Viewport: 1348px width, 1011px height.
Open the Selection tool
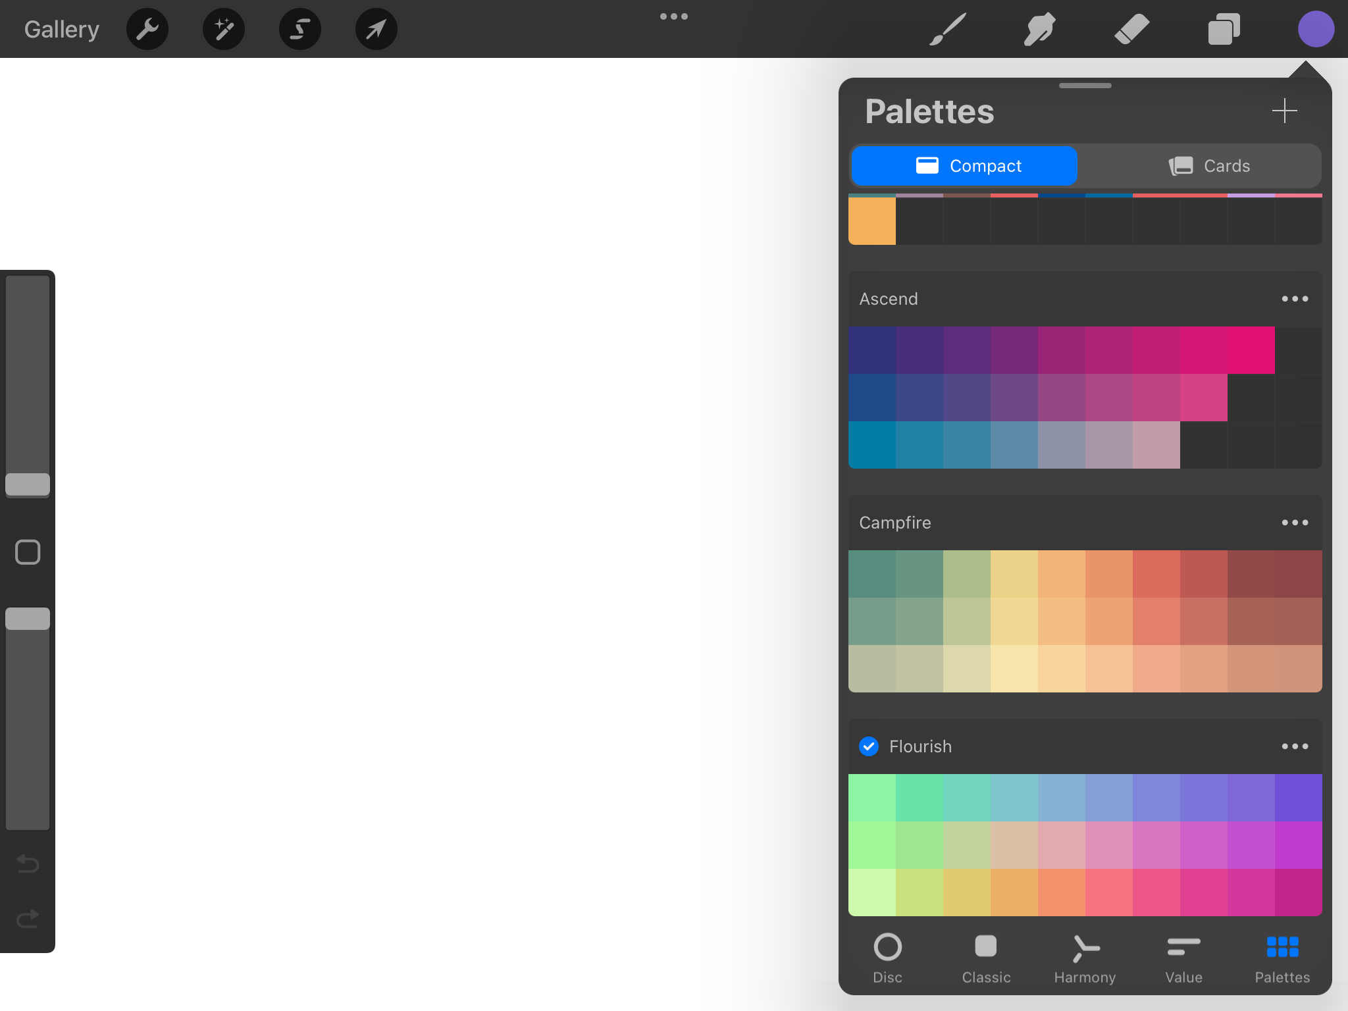300,29
